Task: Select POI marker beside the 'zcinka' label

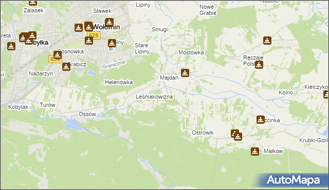Action: (261, 120)
